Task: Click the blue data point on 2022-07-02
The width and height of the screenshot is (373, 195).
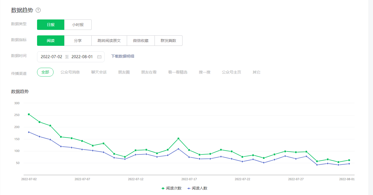Action: (x=29, y=132)
